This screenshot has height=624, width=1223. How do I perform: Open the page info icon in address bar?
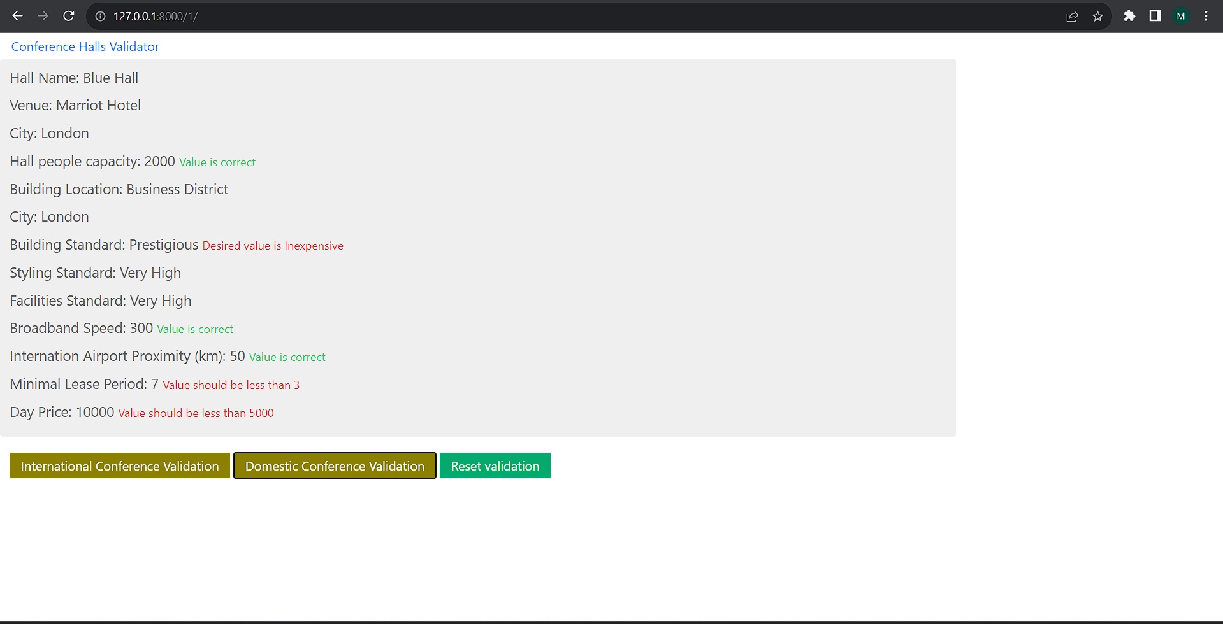pyautogui.click(x=100, y=16)
